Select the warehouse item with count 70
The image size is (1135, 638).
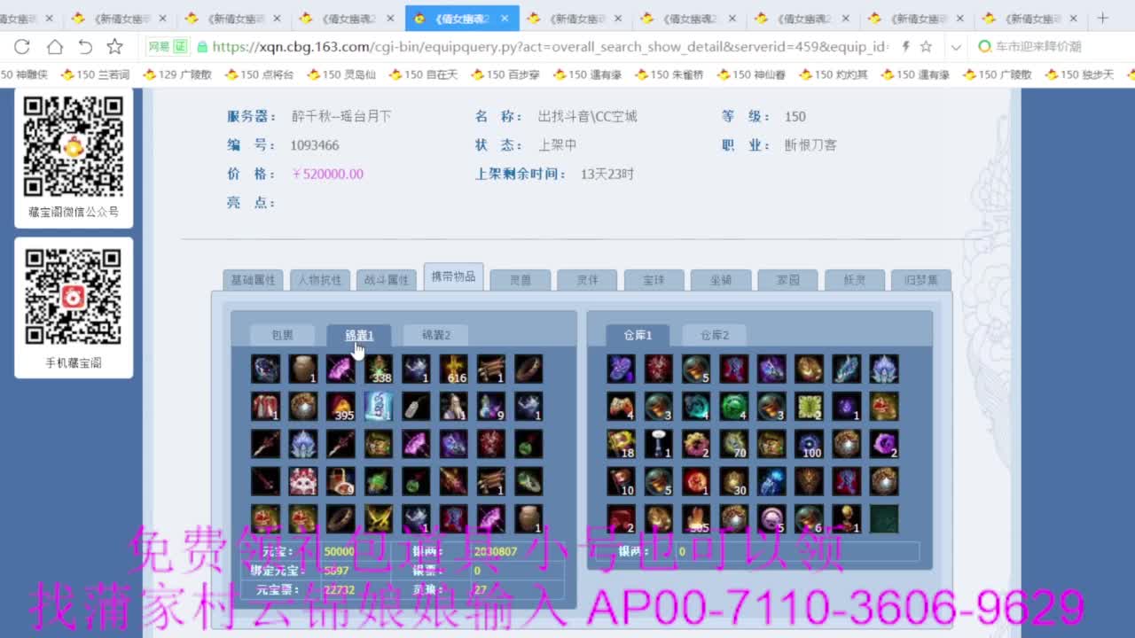[733, 444]
